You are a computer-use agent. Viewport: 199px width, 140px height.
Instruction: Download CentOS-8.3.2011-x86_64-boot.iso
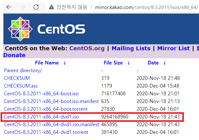(x=41, y=93)
